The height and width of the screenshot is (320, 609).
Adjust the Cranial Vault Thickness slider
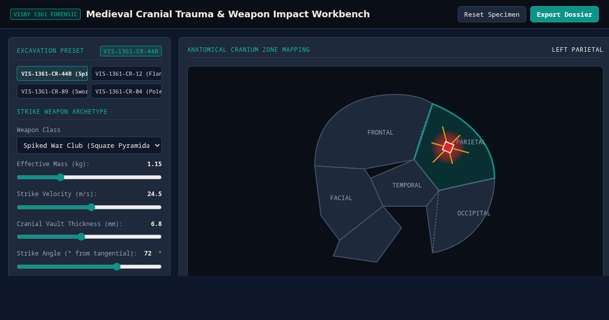(x=89, y=237)
